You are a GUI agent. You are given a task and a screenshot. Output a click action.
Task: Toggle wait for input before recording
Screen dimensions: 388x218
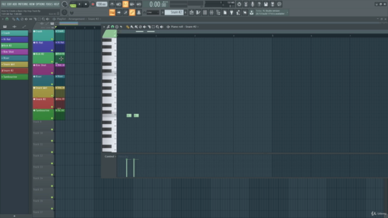119,4
